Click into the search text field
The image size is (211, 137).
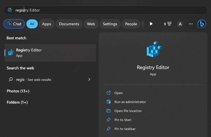tap(105, 10)
